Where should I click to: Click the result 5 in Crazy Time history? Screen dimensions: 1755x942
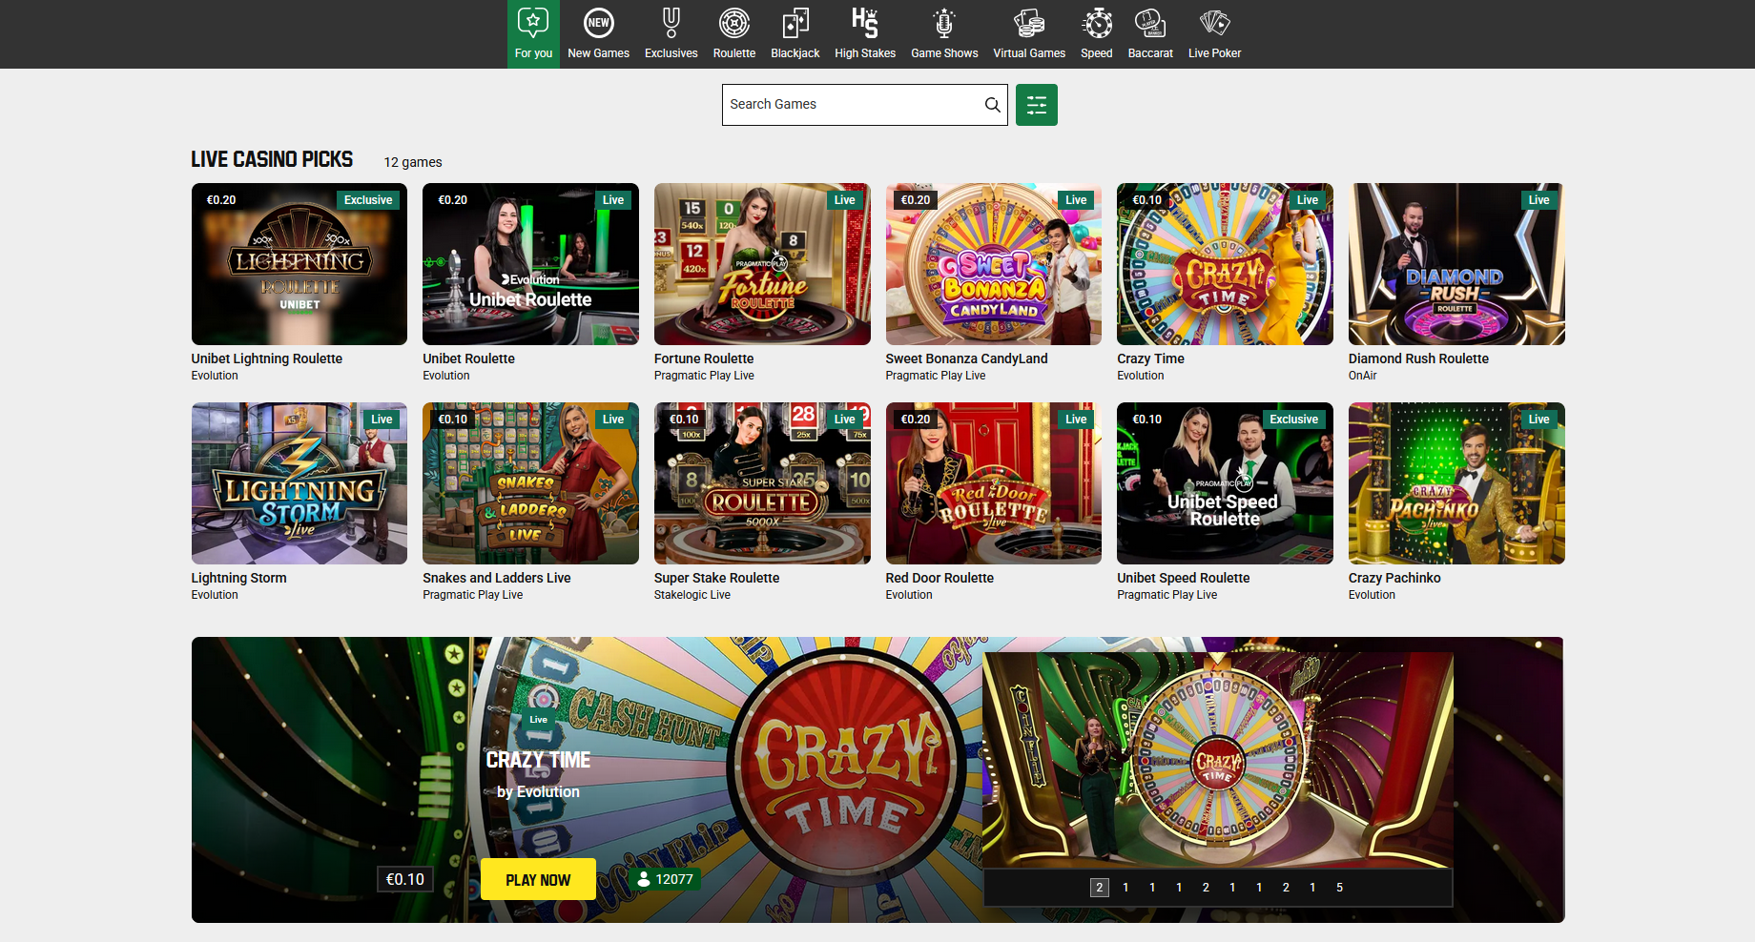coord(1339,888)
